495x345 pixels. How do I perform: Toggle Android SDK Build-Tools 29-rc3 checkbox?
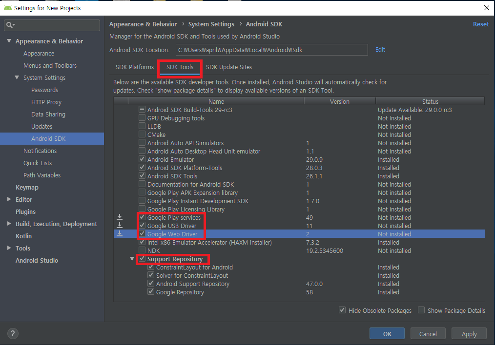click(x=142, y=109)
